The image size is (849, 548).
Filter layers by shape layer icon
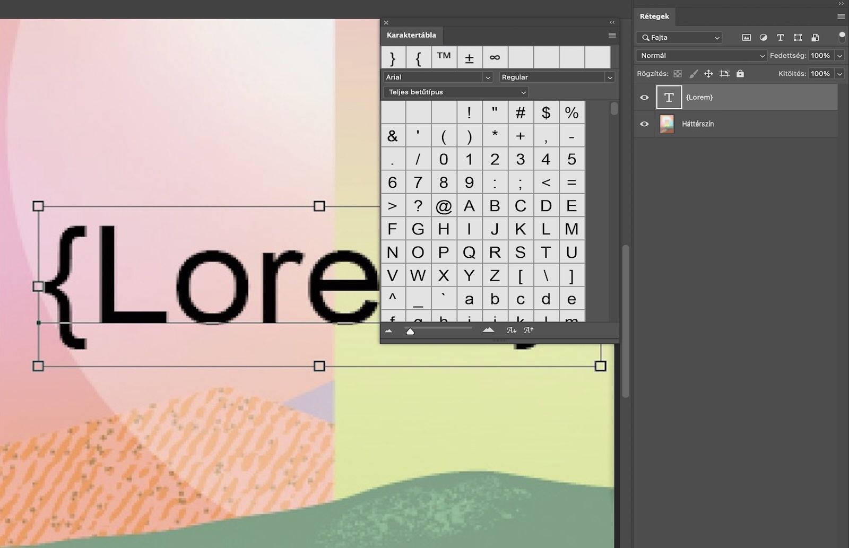coord(798,38)
